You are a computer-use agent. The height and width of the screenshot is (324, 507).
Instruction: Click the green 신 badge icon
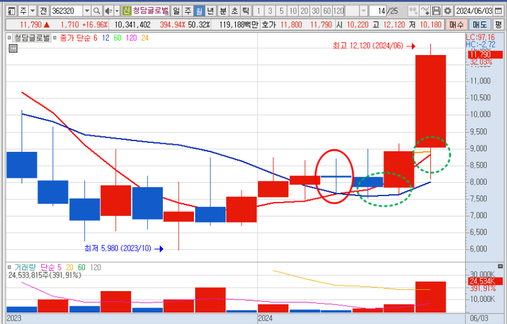click(126, 11)
